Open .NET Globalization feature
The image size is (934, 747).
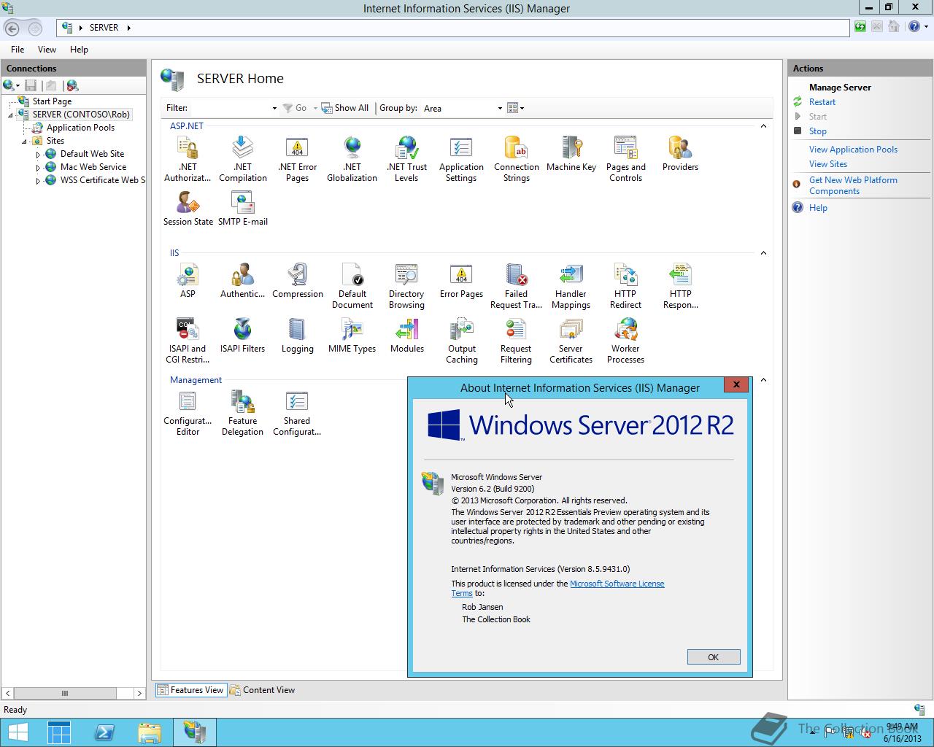point(352,159)
